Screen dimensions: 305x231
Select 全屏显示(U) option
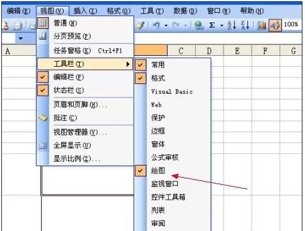[85, 146]
